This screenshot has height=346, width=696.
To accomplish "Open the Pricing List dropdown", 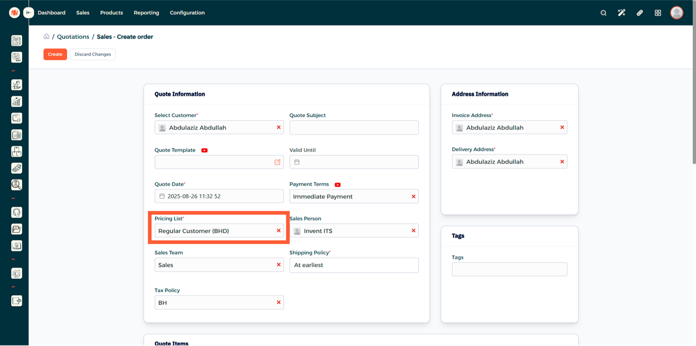I will tap(213, 231).
